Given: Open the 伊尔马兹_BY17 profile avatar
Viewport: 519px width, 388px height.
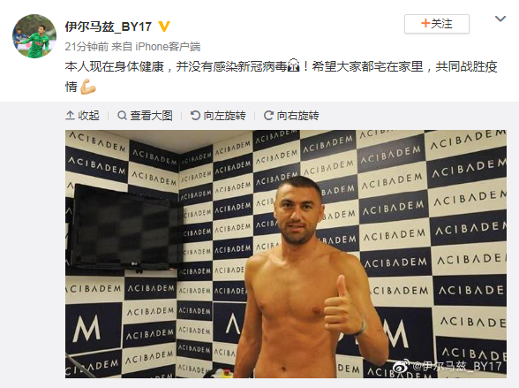Looking at the screenshot, I should coord(34,36).
